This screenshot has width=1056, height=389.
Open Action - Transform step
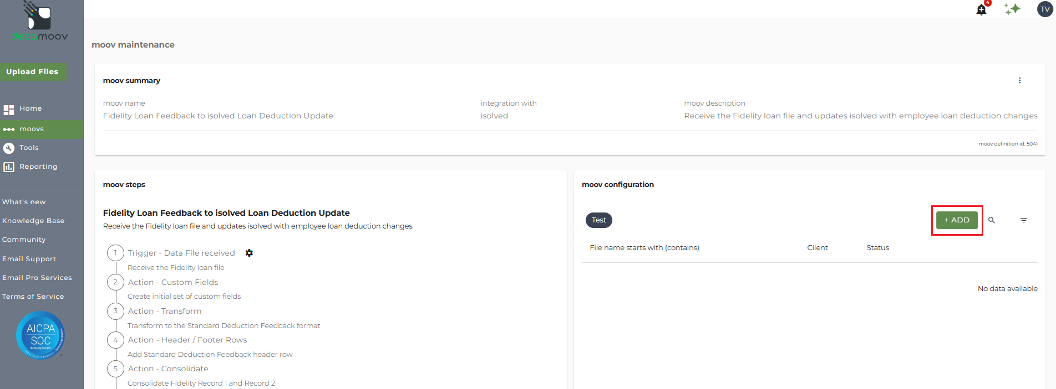point(165,311)
